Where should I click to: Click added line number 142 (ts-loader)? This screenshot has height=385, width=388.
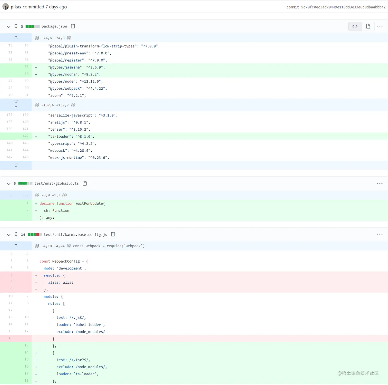click(25, 136)
